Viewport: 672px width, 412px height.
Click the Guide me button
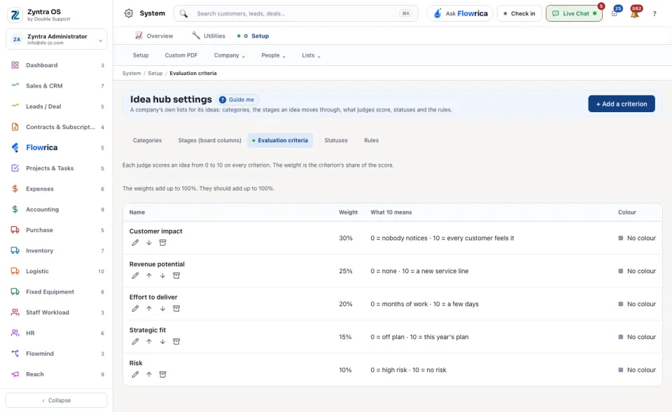pyautogui.click(x=237, y=99)
